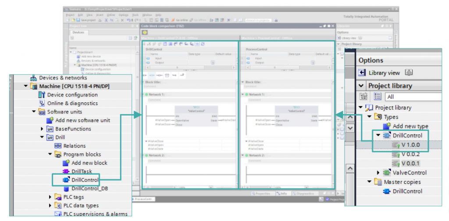This screenshot has height=221, width=449.
Task: Collapse the Project library section chevron
Action: pyautogui.click(x=361, y=86)
